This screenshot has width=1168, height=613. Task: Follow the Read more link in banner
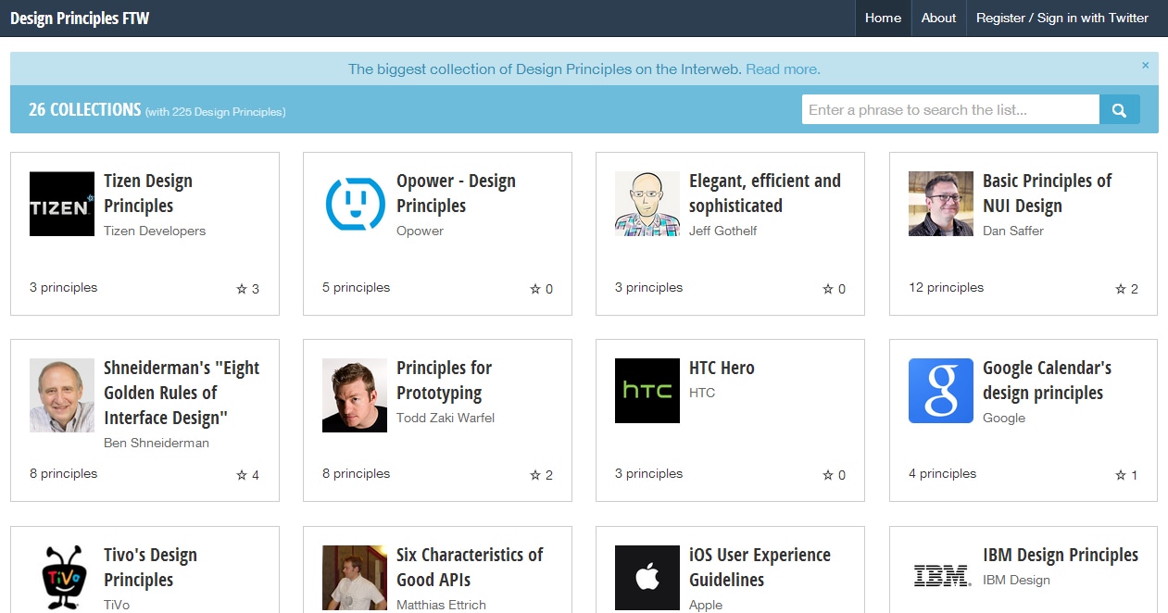pyautogui.click(x=783, y=69)
